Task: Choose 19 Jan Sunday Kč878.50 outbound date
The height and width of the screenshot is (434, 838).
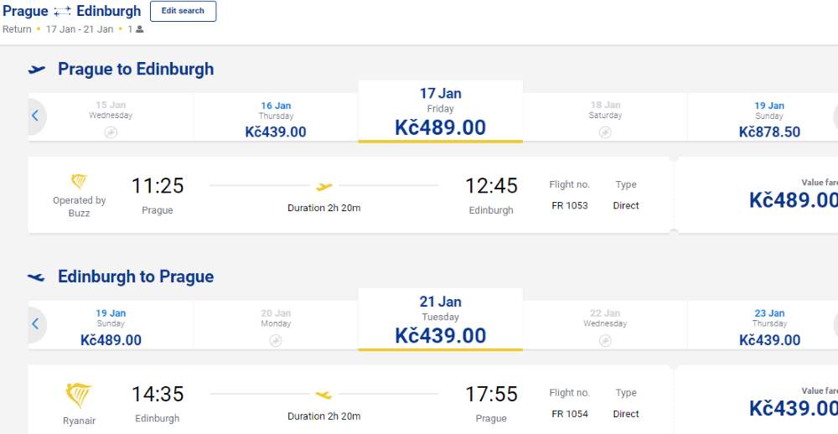Action: pos(769,119)
